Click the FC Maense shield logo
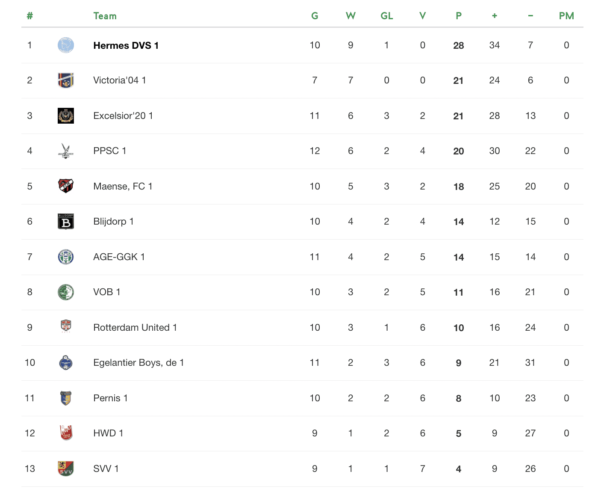This screenshot has width=601, height=498. (x=66, y=186)
